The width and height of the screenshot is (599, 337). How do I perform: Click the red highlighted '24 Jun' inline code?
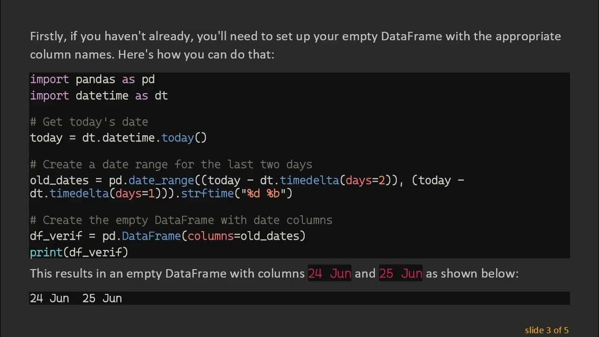[x=329, y=274]
